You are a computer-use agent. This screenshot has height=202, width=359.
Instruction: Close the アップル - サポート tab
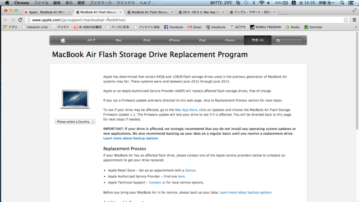[274, 12]
